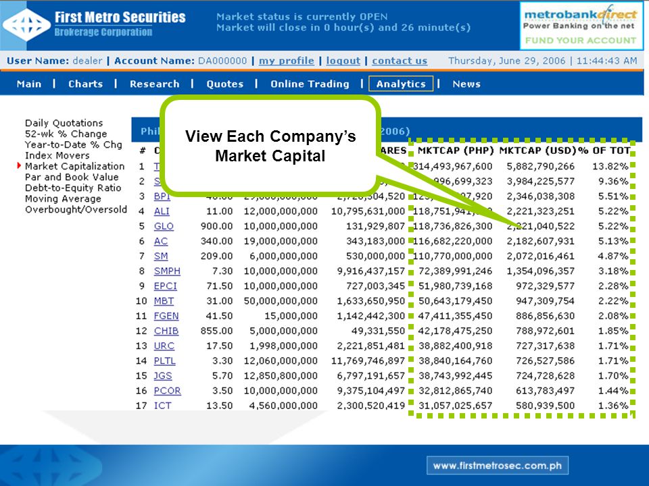Select Debt-to-Equity Ratio in sidebar
The height and width of the screenshot is (486, 649).
[x=73, y=188]
